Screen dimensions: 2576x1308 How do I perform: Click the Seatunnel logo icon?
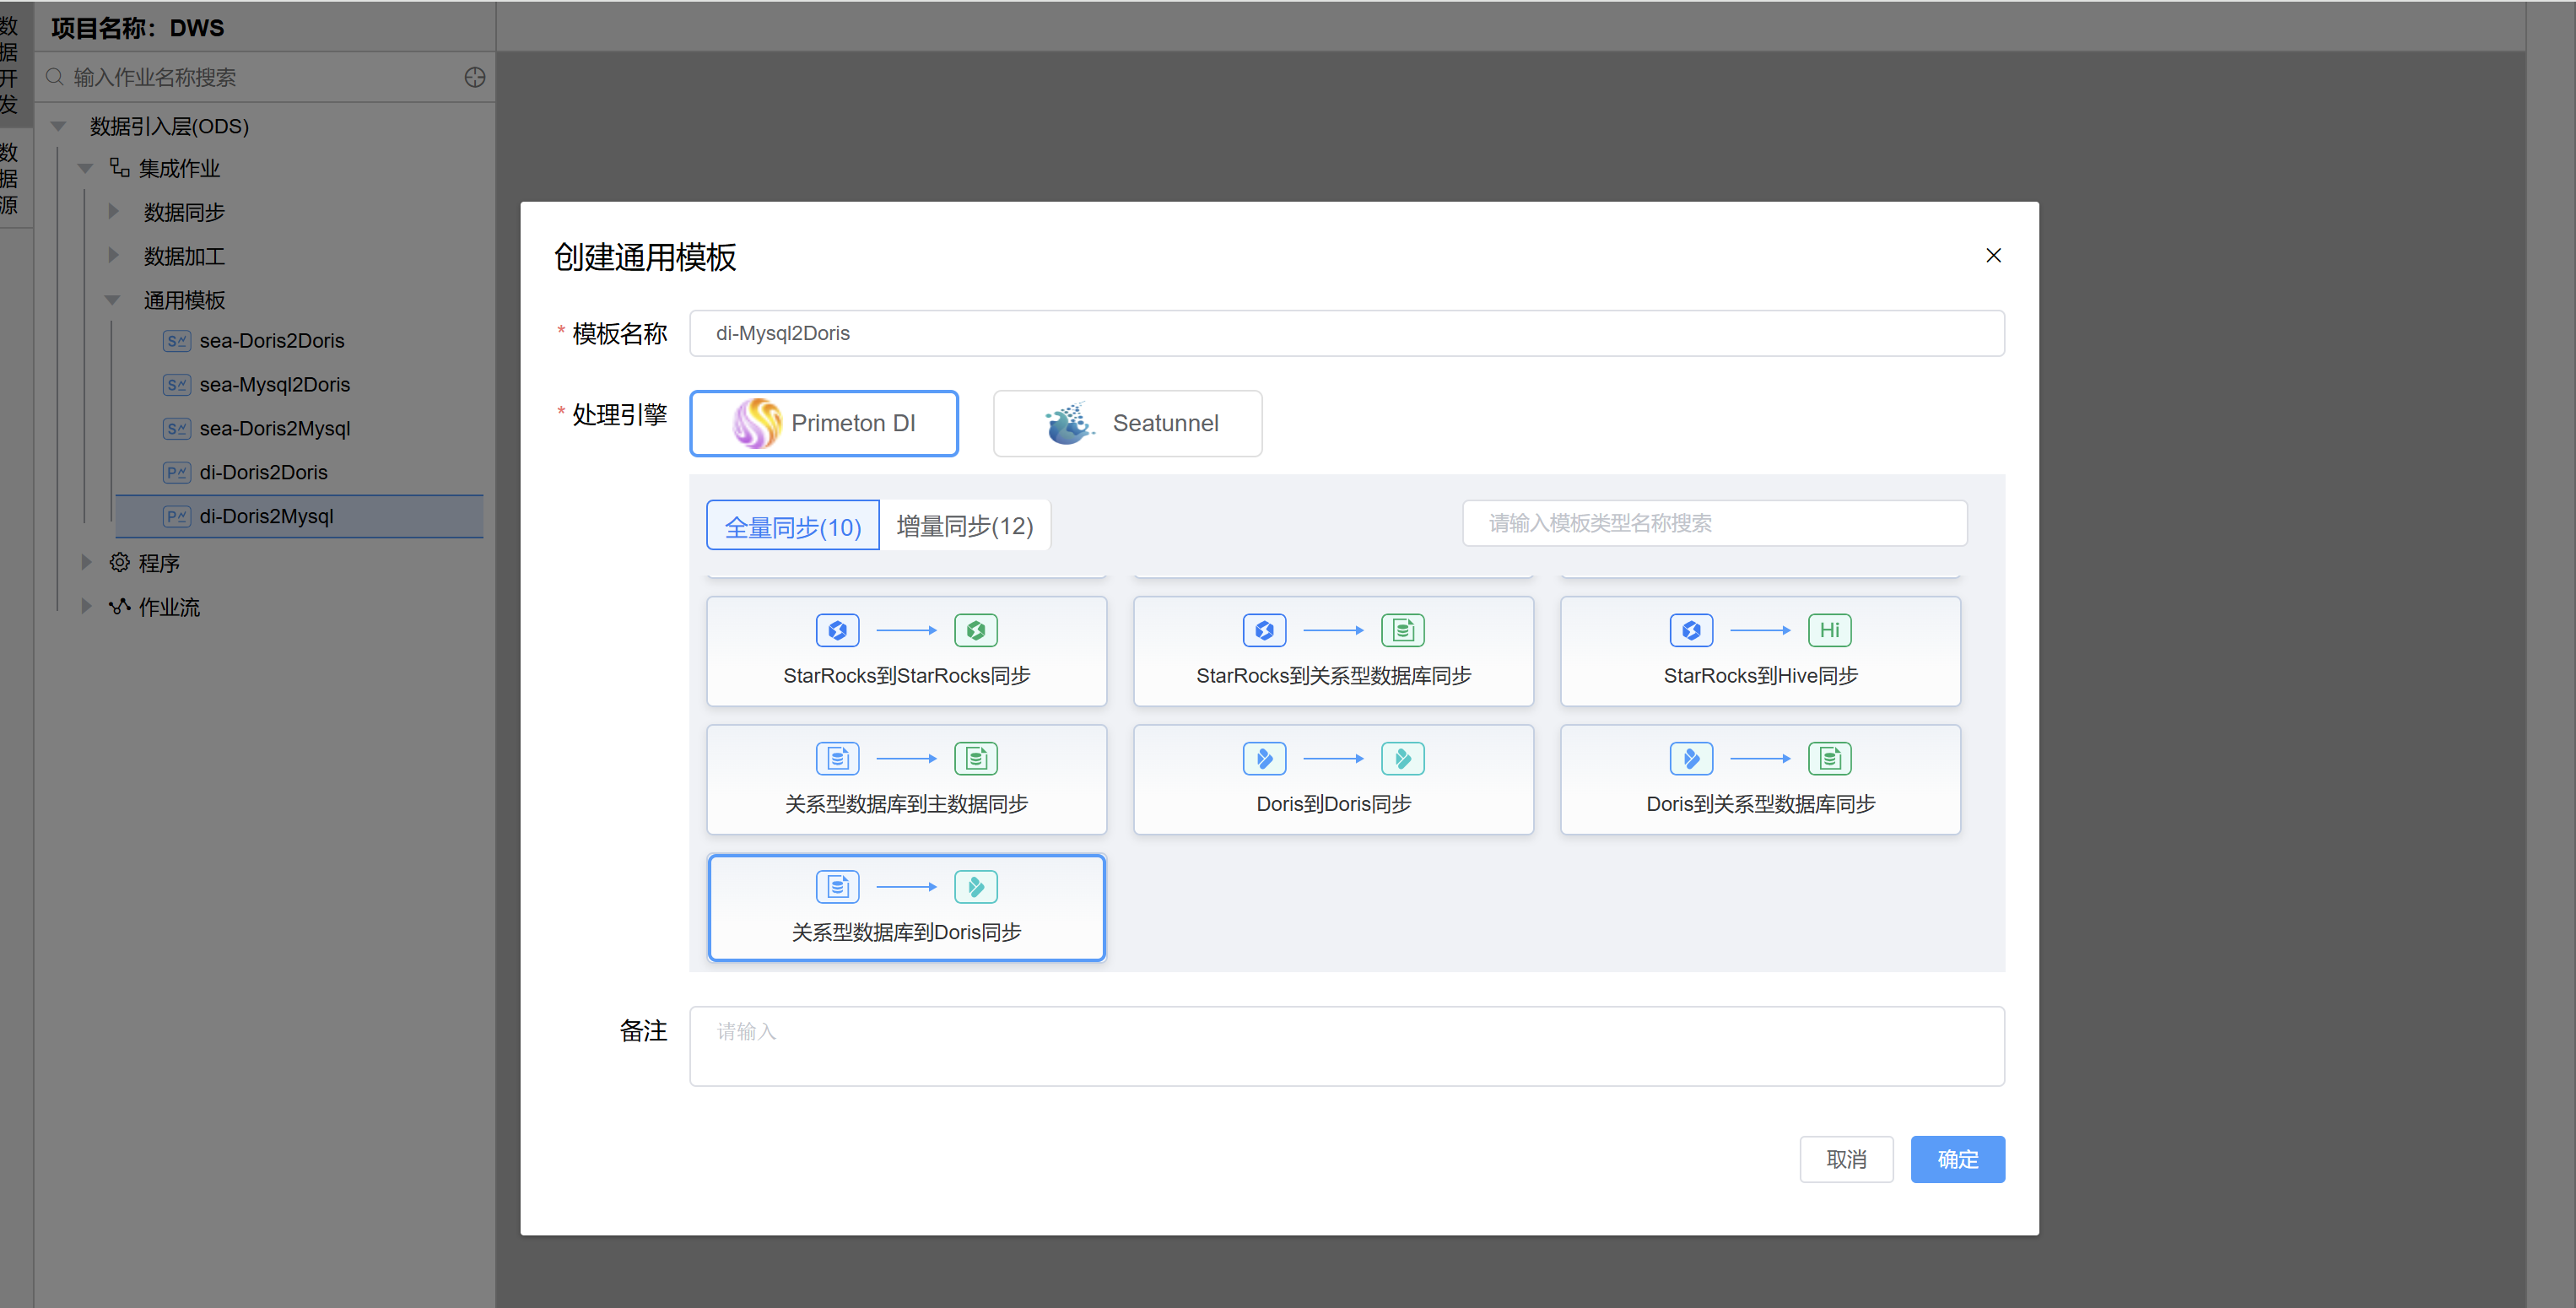click(1068, 423)
